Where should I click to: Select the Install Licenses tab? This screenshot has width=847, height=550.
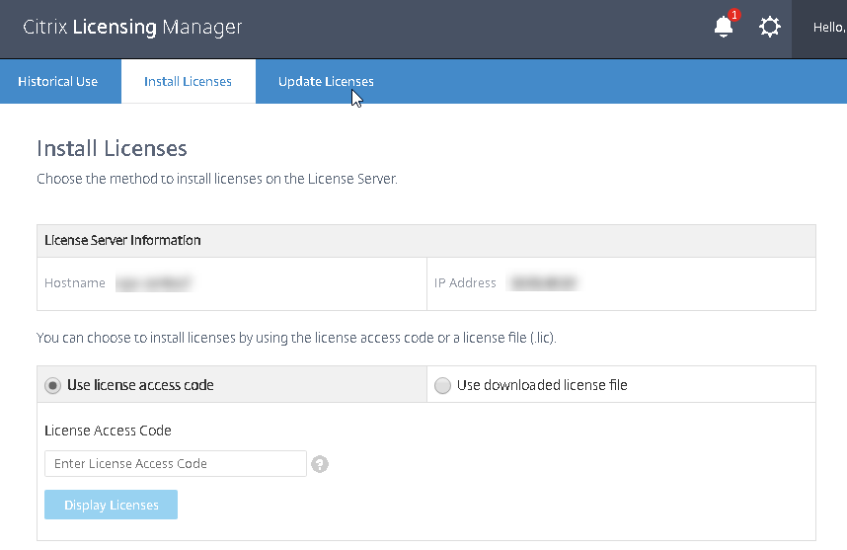pos(188,81)
